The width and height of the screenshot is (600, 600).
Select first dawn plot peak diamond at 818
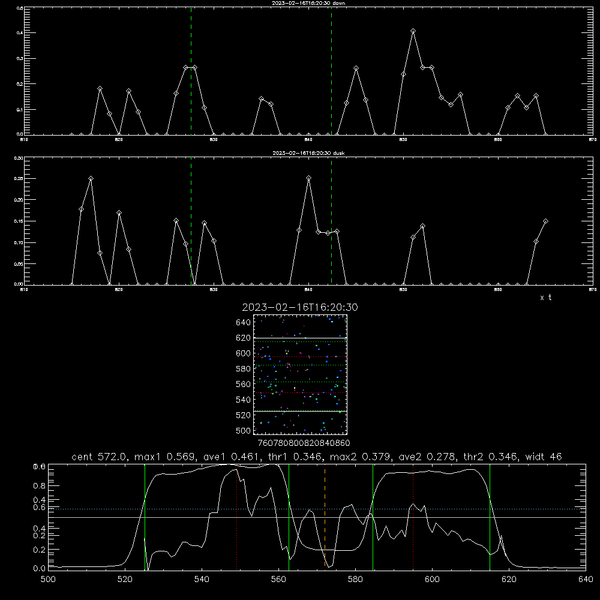pos(100,89)
